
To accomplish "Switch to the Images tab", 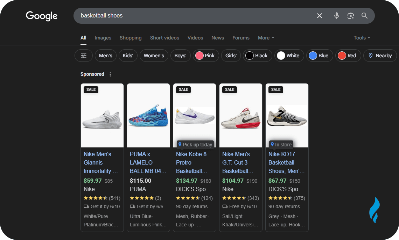I will pyautogui.click(x=103, y=38).
